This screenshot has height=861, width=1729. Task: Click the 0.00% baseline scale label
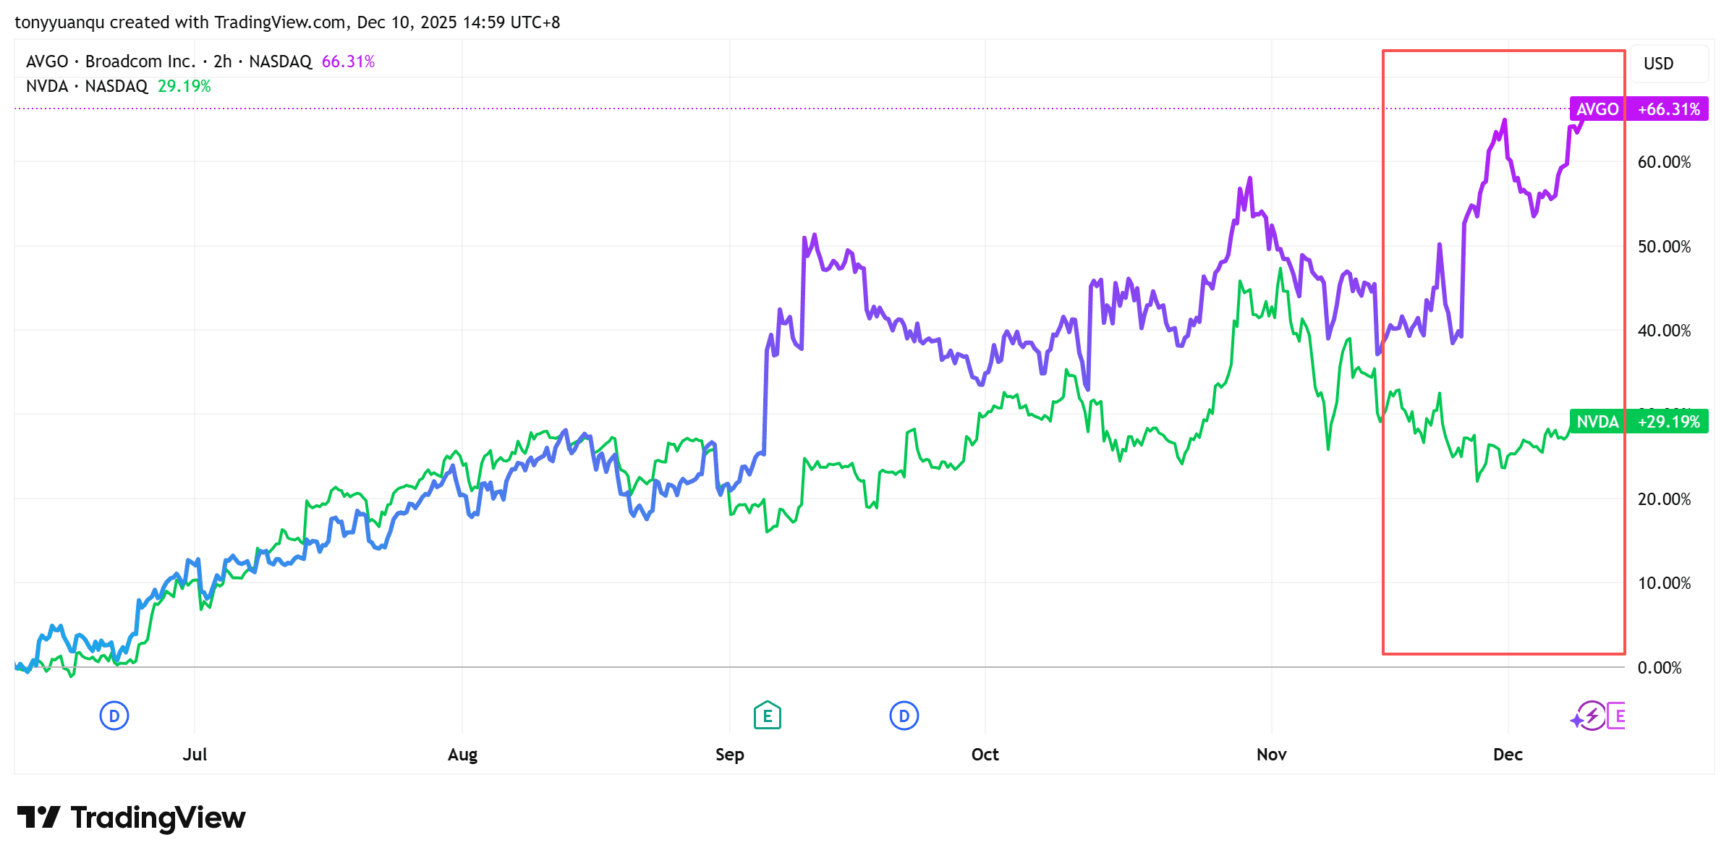1660,668
